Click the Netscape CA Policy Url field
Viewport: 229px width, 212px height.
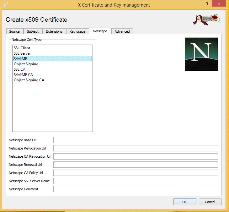[x=136, y=173]
